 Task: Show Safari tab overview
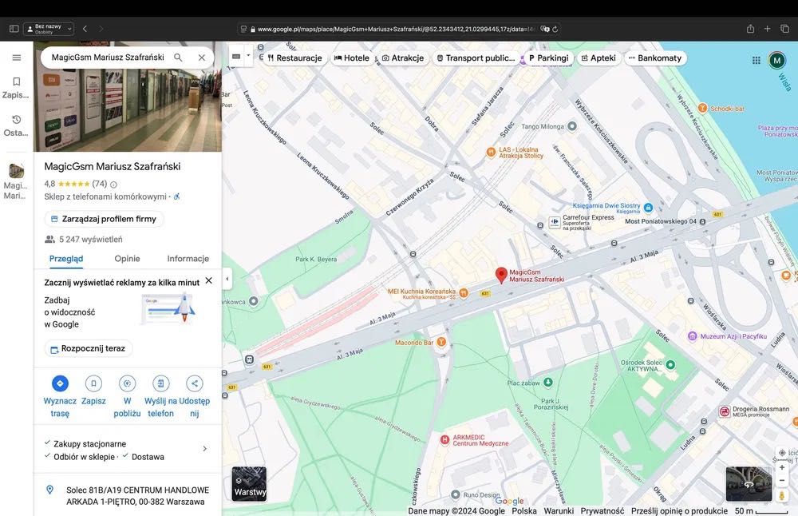pyautogui.click(x=784, y=29)
